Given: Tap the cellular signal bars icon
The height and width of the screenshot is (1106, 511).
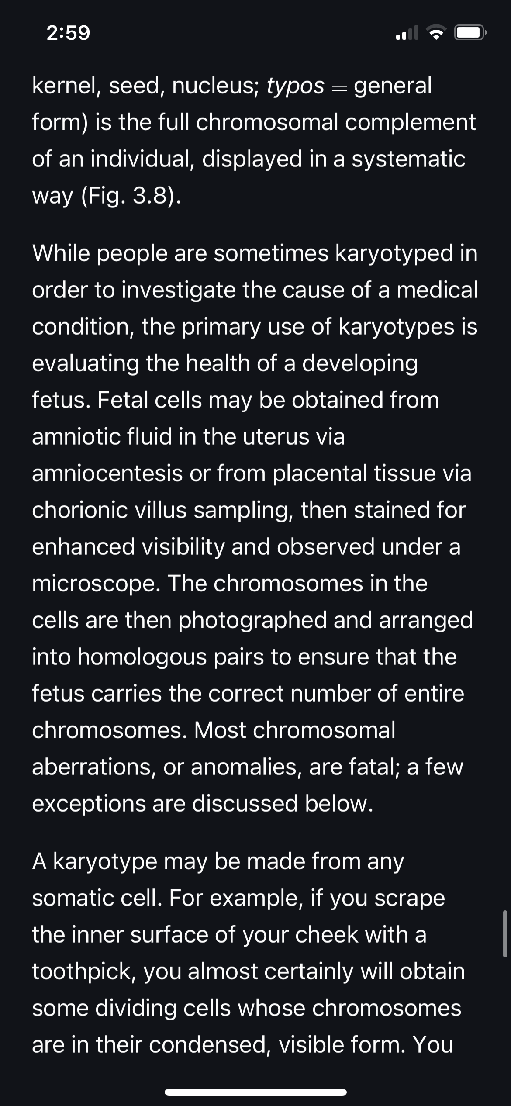Looking at the screenshot, I should (x=407, y=33).
